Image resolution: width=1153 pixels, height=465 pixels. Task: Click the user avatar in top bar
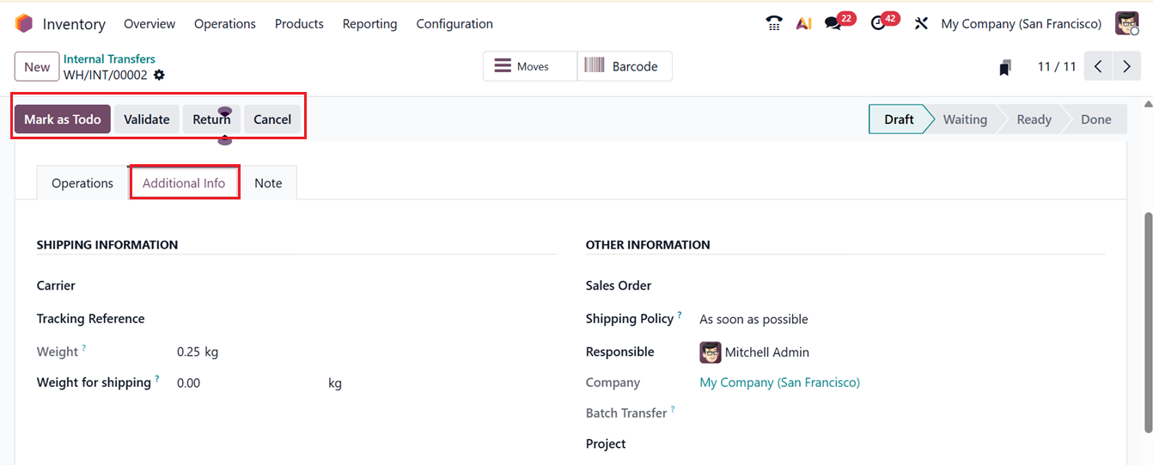point(1126,23)
